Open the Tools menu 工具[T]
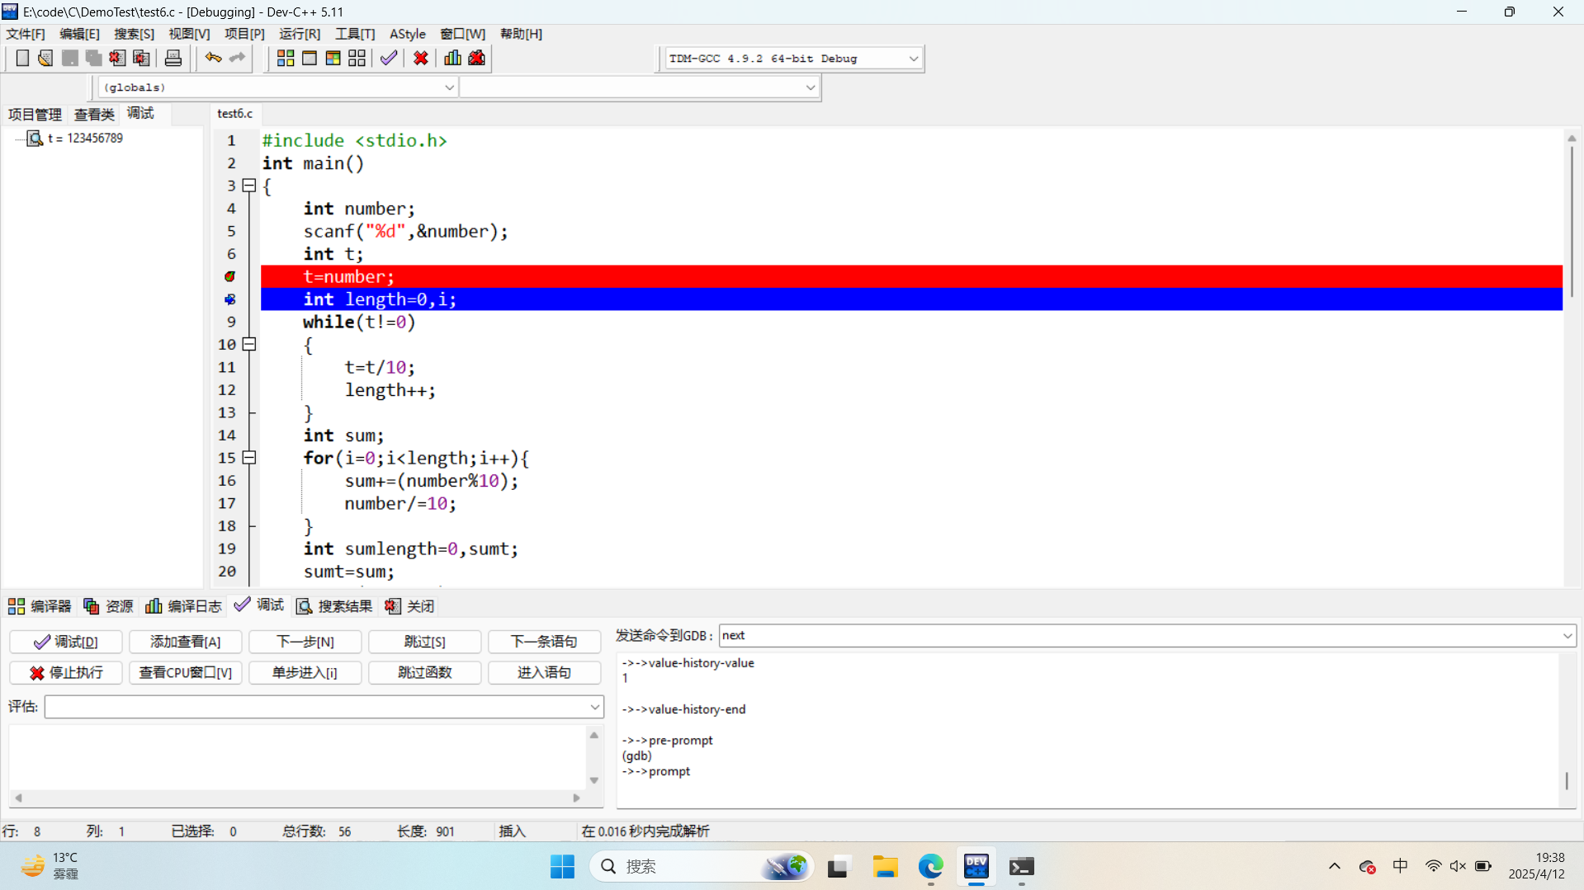 355,34
